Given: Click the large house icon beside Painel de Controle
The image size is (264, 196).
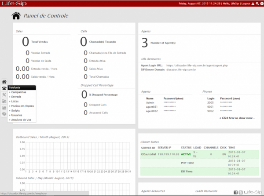Looking at the screenshot, I should tap(16, 16).
